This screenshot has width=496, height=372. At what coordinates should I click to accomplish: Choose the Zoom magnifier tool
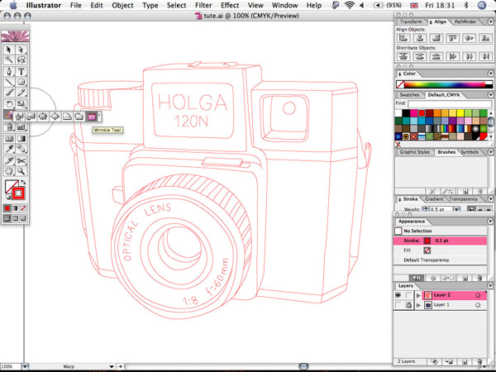click(x=21, y=171)
